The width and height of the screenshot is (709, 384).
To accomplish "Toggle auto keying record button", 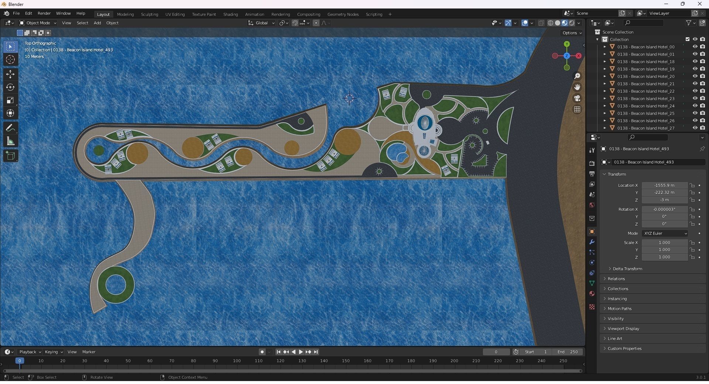I will 262,352.
